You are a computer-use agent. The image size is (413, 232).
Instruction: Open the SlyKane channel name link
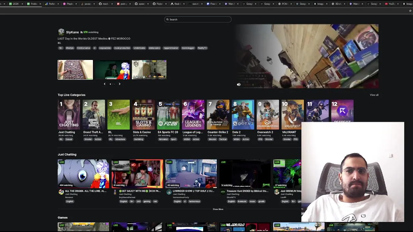pyautogui.click(x=72, y=32)
